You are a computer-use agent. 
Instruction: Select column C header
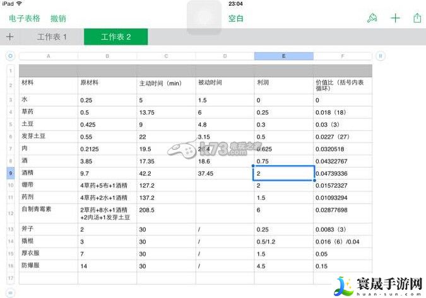point(166,56)
